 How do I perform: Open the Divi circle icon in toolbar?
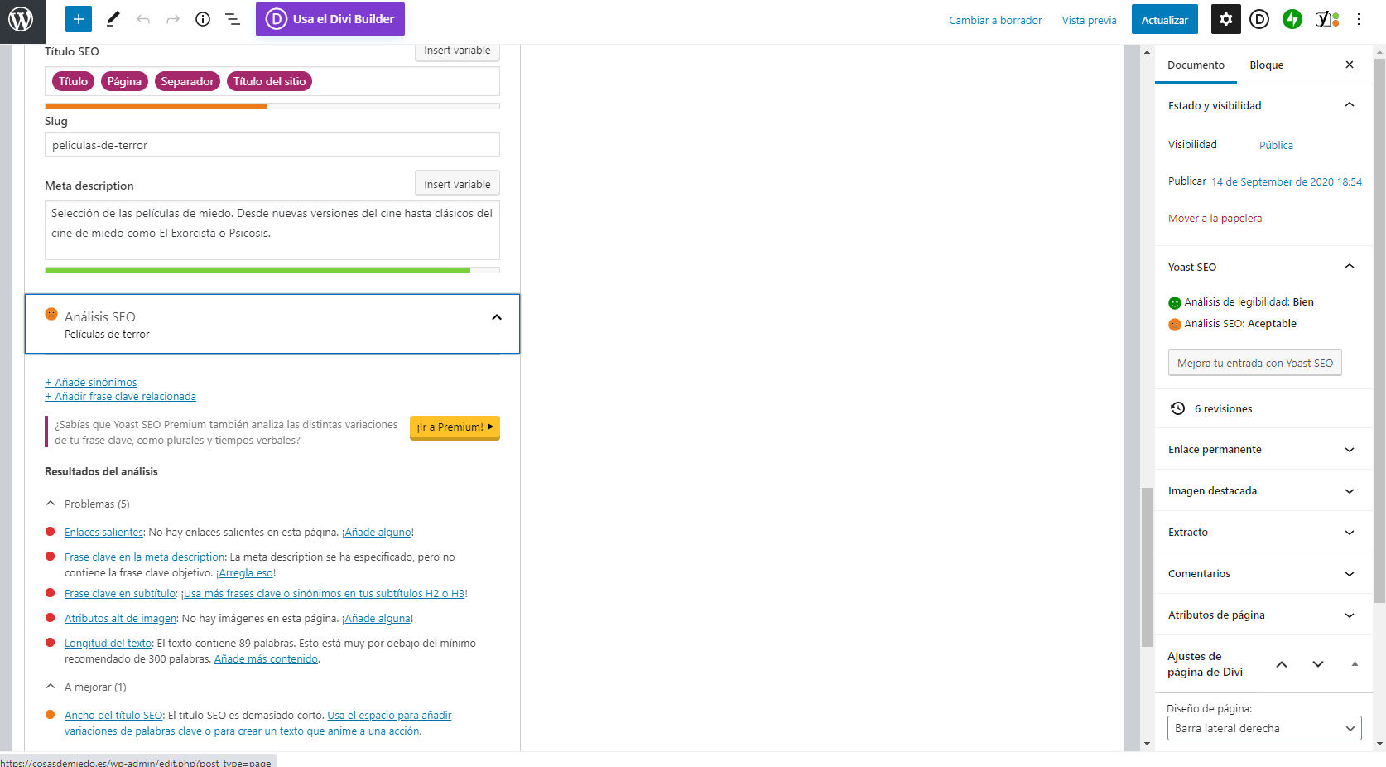[1259, 19]
